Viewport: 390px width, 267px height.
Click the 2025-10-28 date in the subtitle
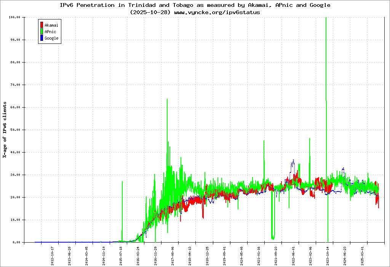(150, 12)
